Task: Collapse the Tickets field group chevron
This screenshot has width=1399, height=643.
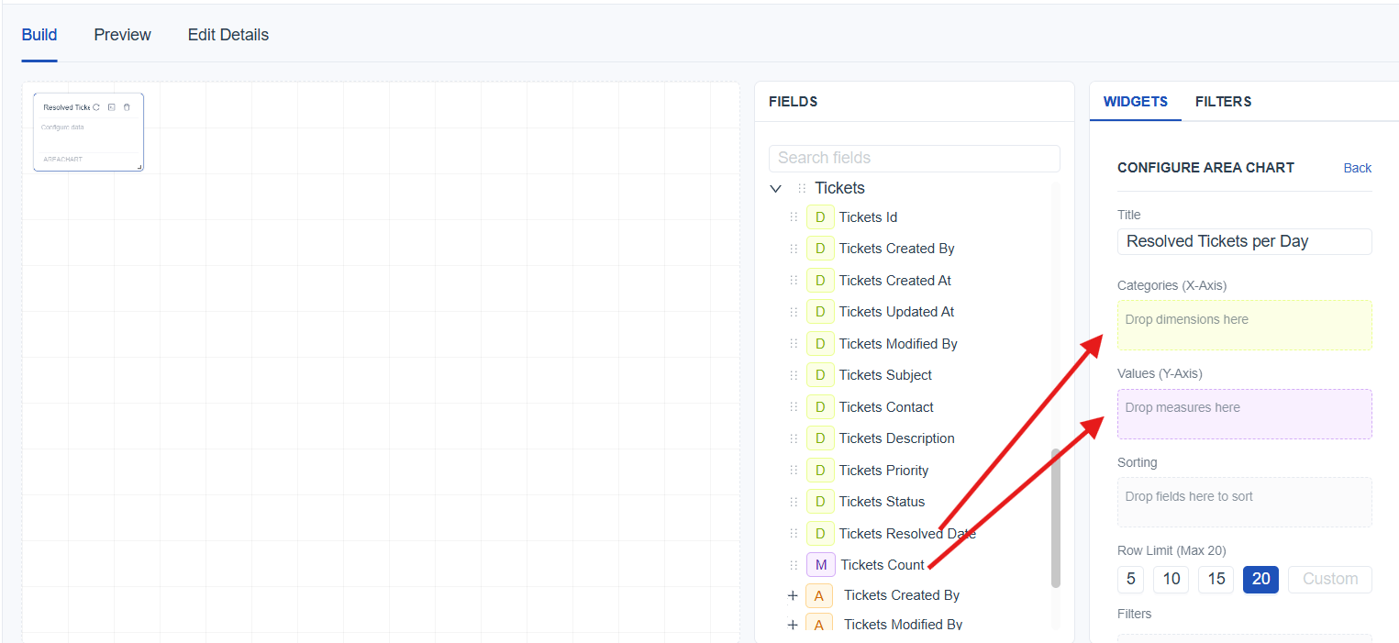Action: pos(775,188)
